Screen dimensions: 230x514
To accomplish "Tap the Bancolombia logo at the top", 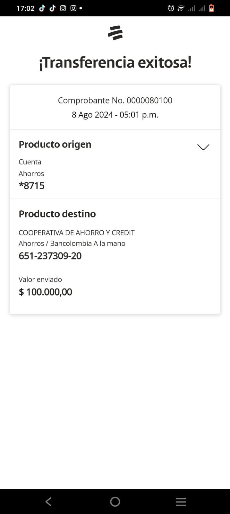I will (x=115, y=33).
